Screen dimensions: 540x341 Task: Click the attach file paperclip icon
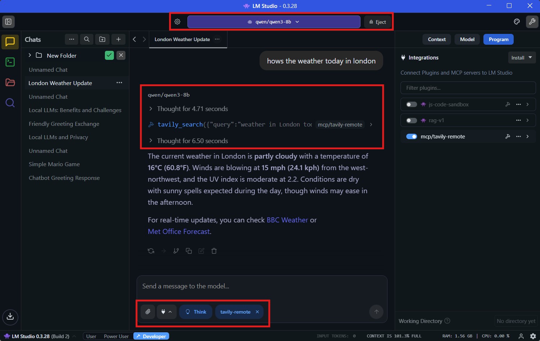coord(148,312)
